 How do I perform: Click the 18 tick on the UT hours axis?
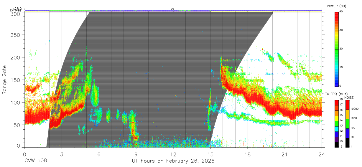click(x=247, y=154)
